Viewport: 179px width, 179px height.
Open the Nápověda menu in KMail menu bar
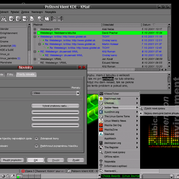coord(51,12)
